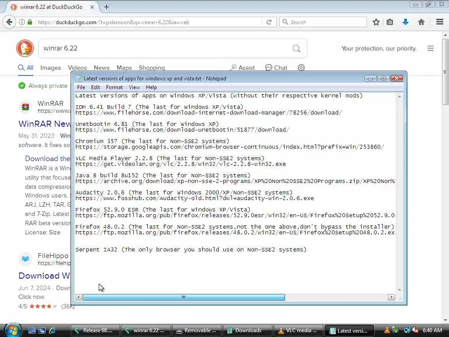The image size is (449, 337).
Task: Click the Chat button
Action: pyautogui.click(x=276, y=68)
